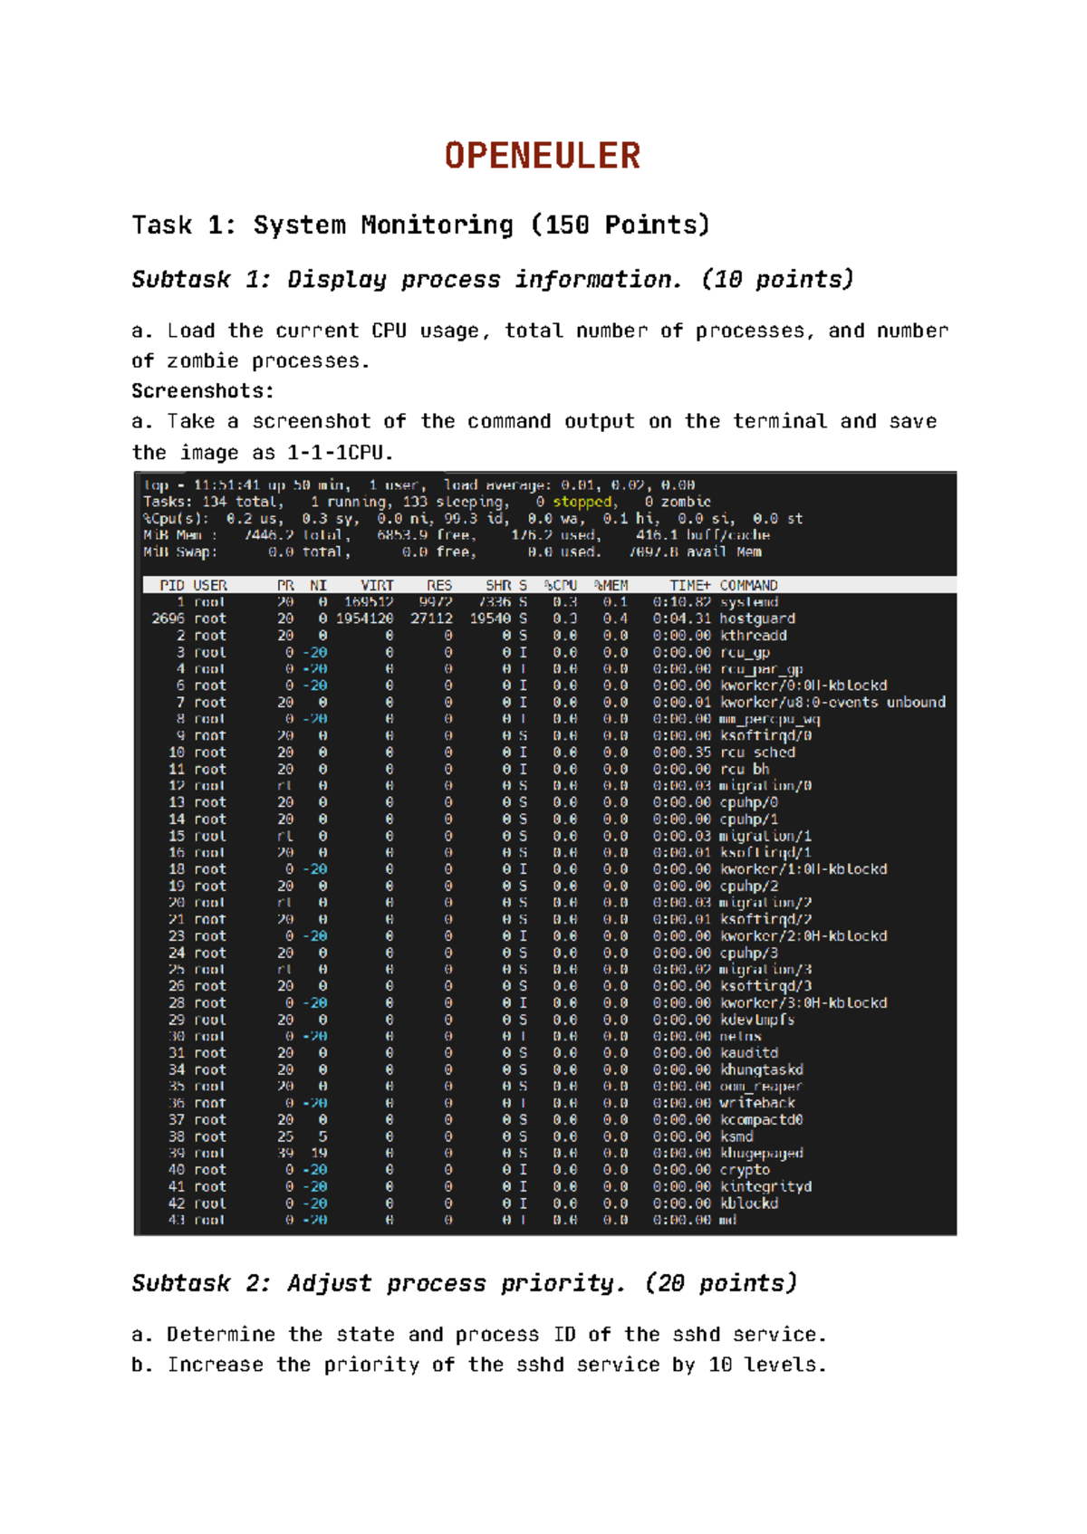Click the 'ksmd' process name
1087x1534 pixels.
(736, 1136)
